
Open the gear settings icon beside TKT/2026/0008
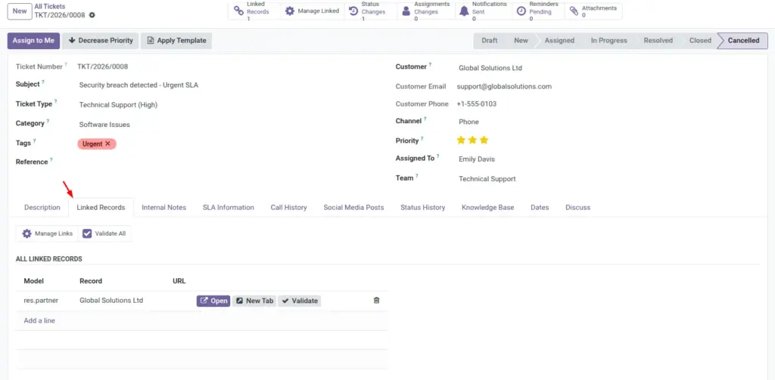point(92,15)
